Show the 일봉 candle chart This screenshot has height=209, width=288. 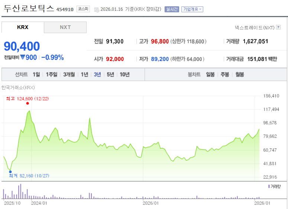point(210,74)
